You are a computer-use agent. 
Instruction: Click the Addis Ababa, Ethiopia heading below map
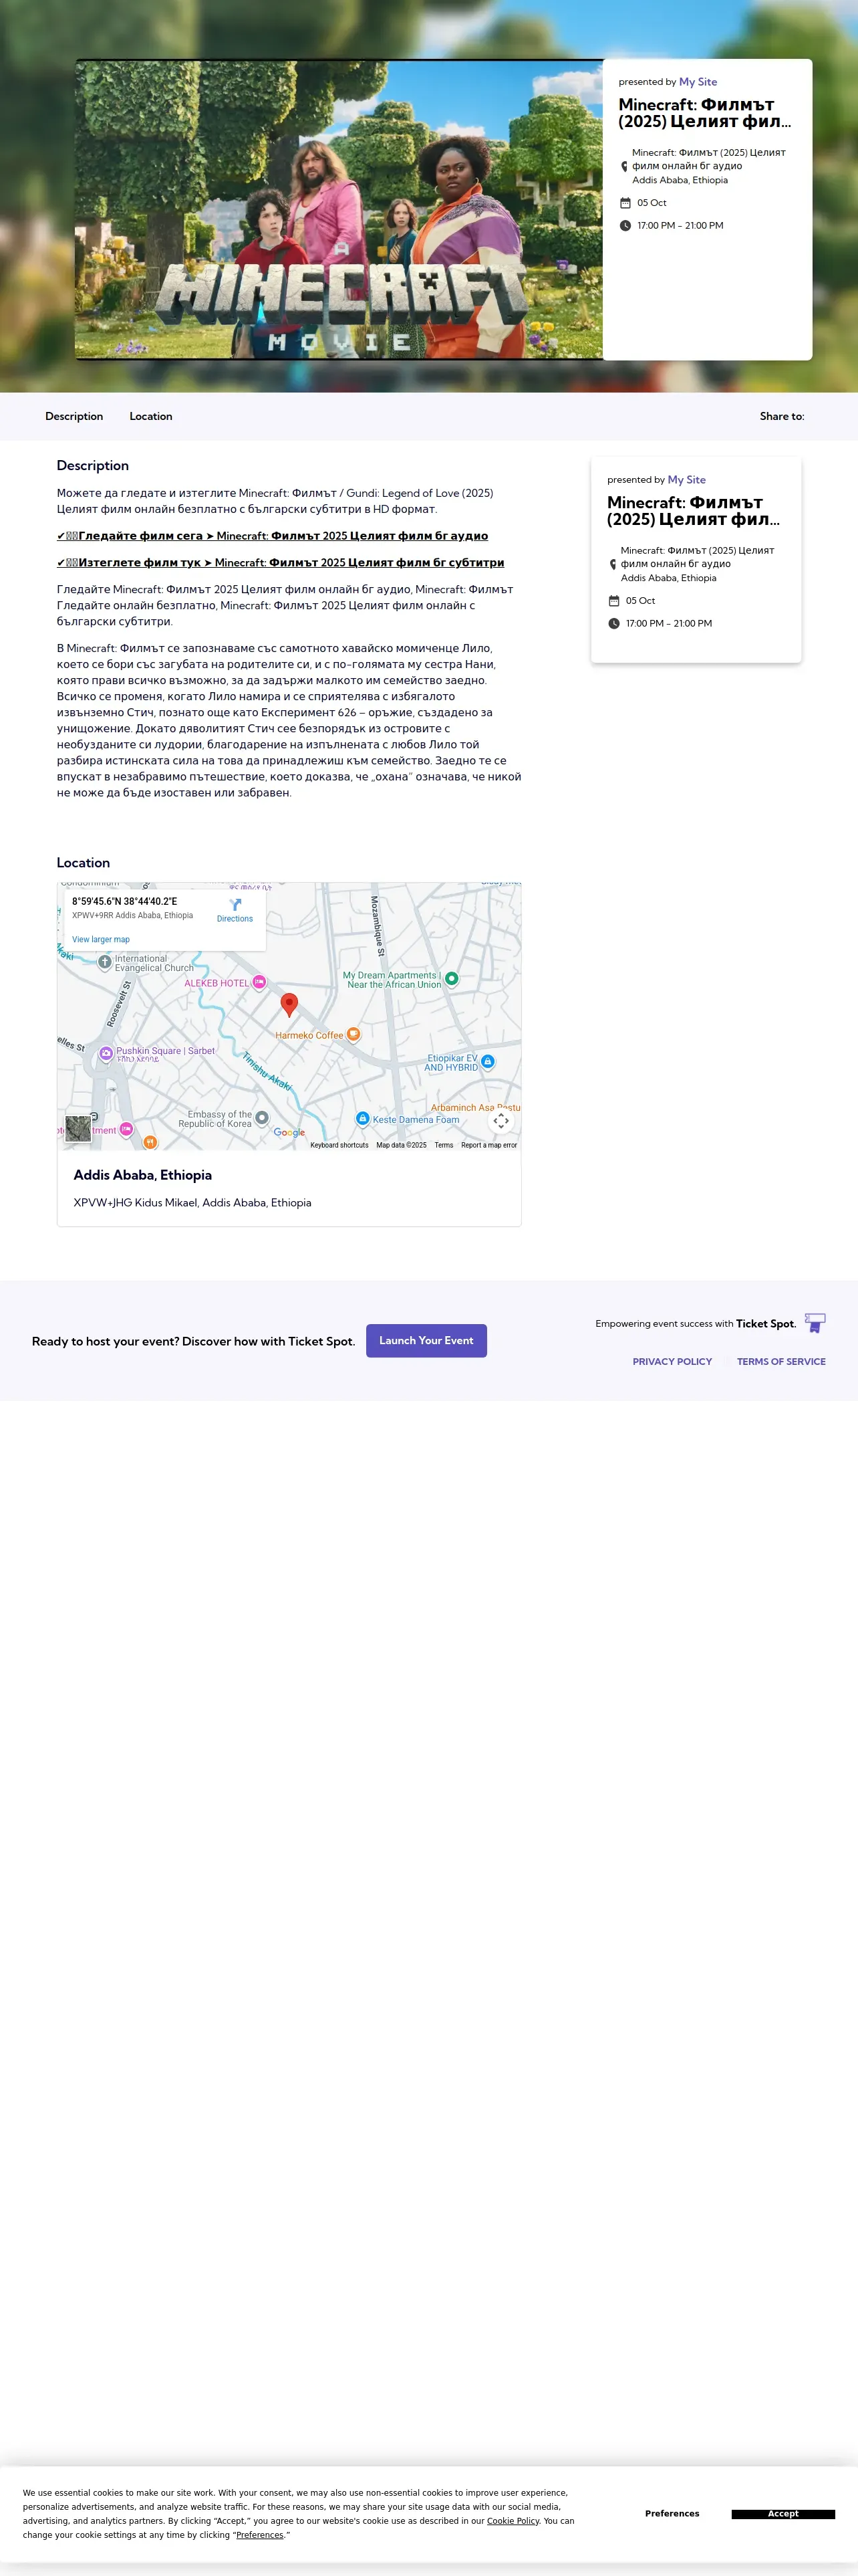tap(143, 1175)
